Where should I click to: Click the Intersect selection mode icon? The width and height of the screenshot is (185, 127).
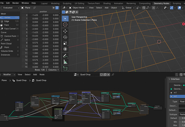pyautogui.click(x=77, y=12)
